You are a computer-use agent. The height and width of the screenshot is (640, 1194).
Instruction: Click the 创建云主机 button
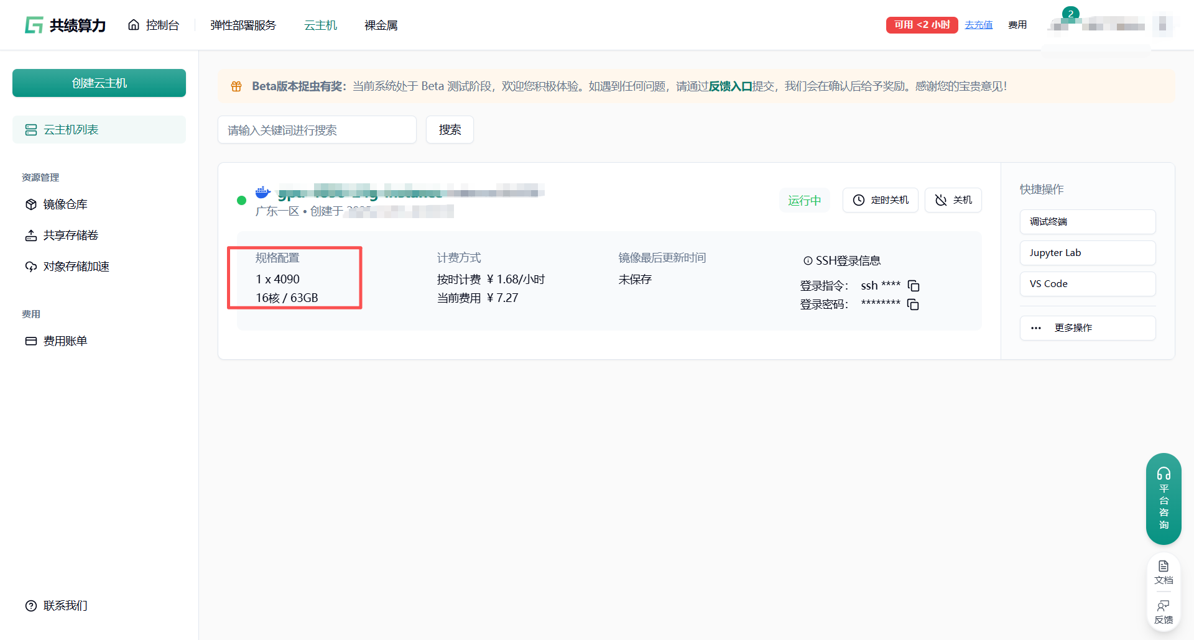pyautogui.click(x=99, y=83)
